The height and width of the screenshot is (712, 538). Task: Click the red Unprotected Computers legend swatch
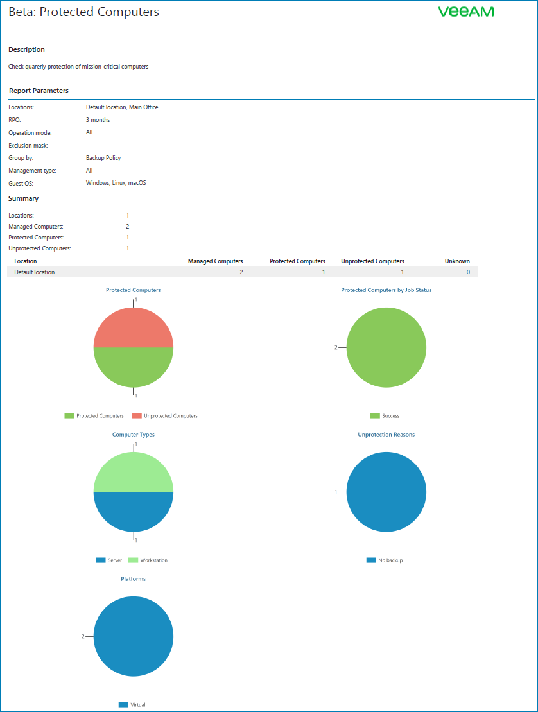click(x=137, y=416)
